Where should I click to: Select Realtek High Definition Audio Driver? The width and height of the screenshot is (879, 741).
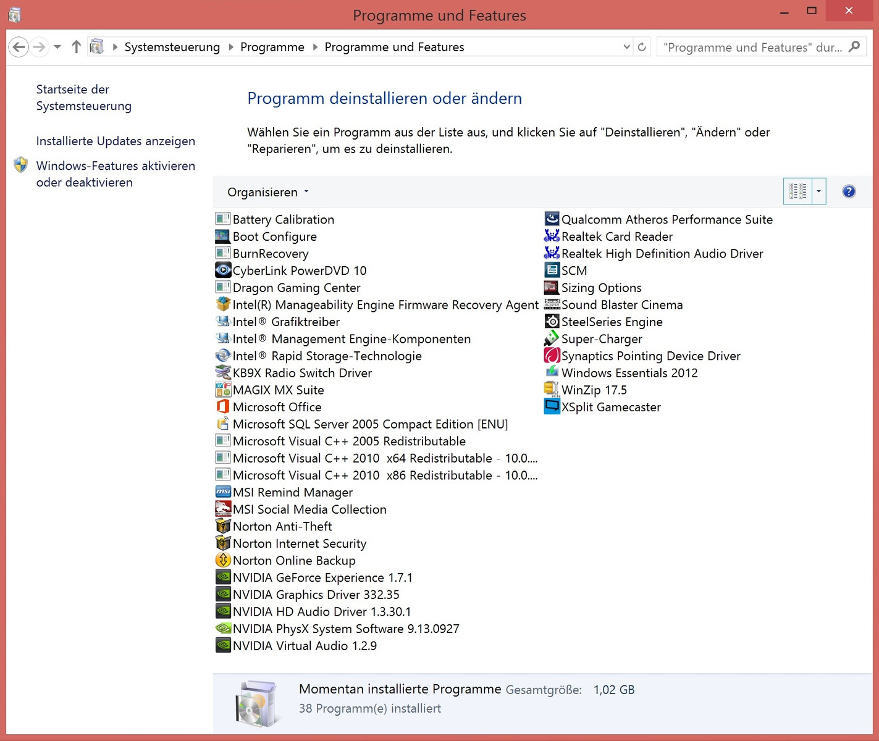[x=654, y=254]
